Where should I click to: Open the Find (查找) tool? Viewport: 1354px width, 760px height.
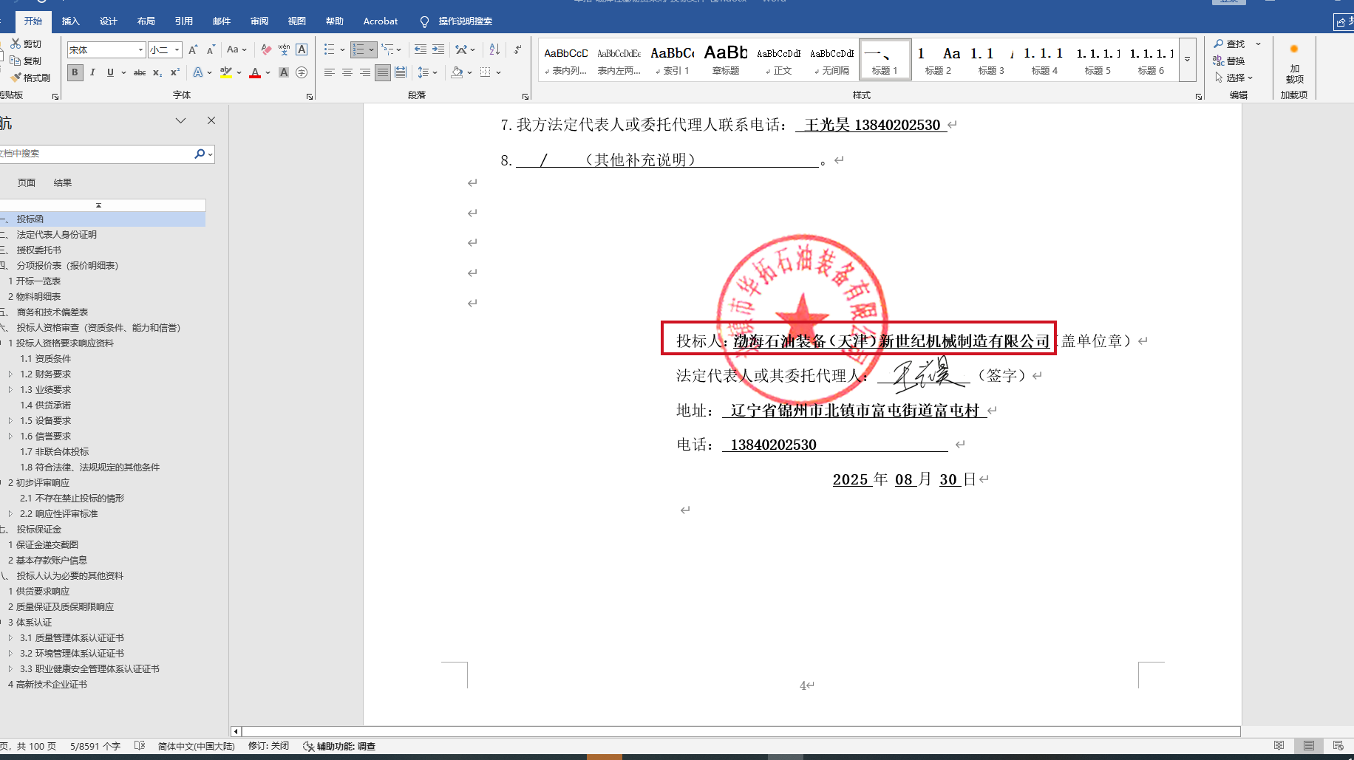1229,44
